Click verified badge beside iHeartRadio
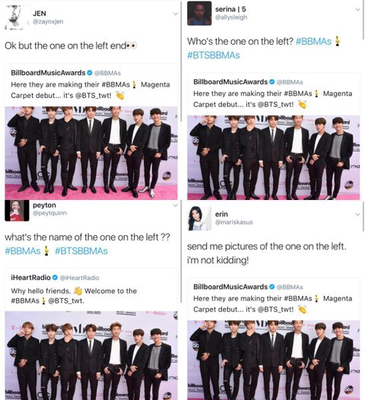This screenshot has width=365, height=400. click(55, 278)
